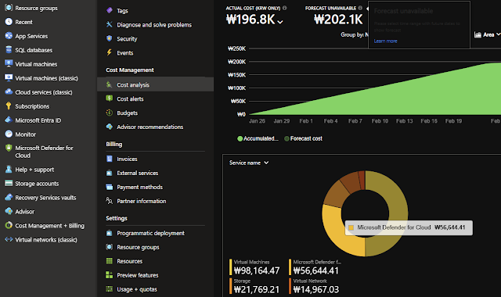The width and height of the screenshot is (501, 297).
Task: Open the Advisor icon in sidebar
Action: (x=9, y=212)
